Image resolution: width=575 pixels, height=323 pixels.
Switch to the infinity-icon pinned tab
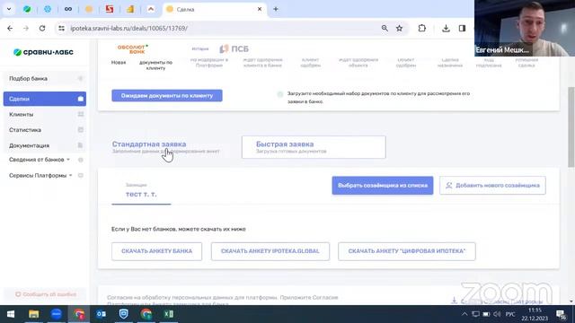[x=68, y=9]
